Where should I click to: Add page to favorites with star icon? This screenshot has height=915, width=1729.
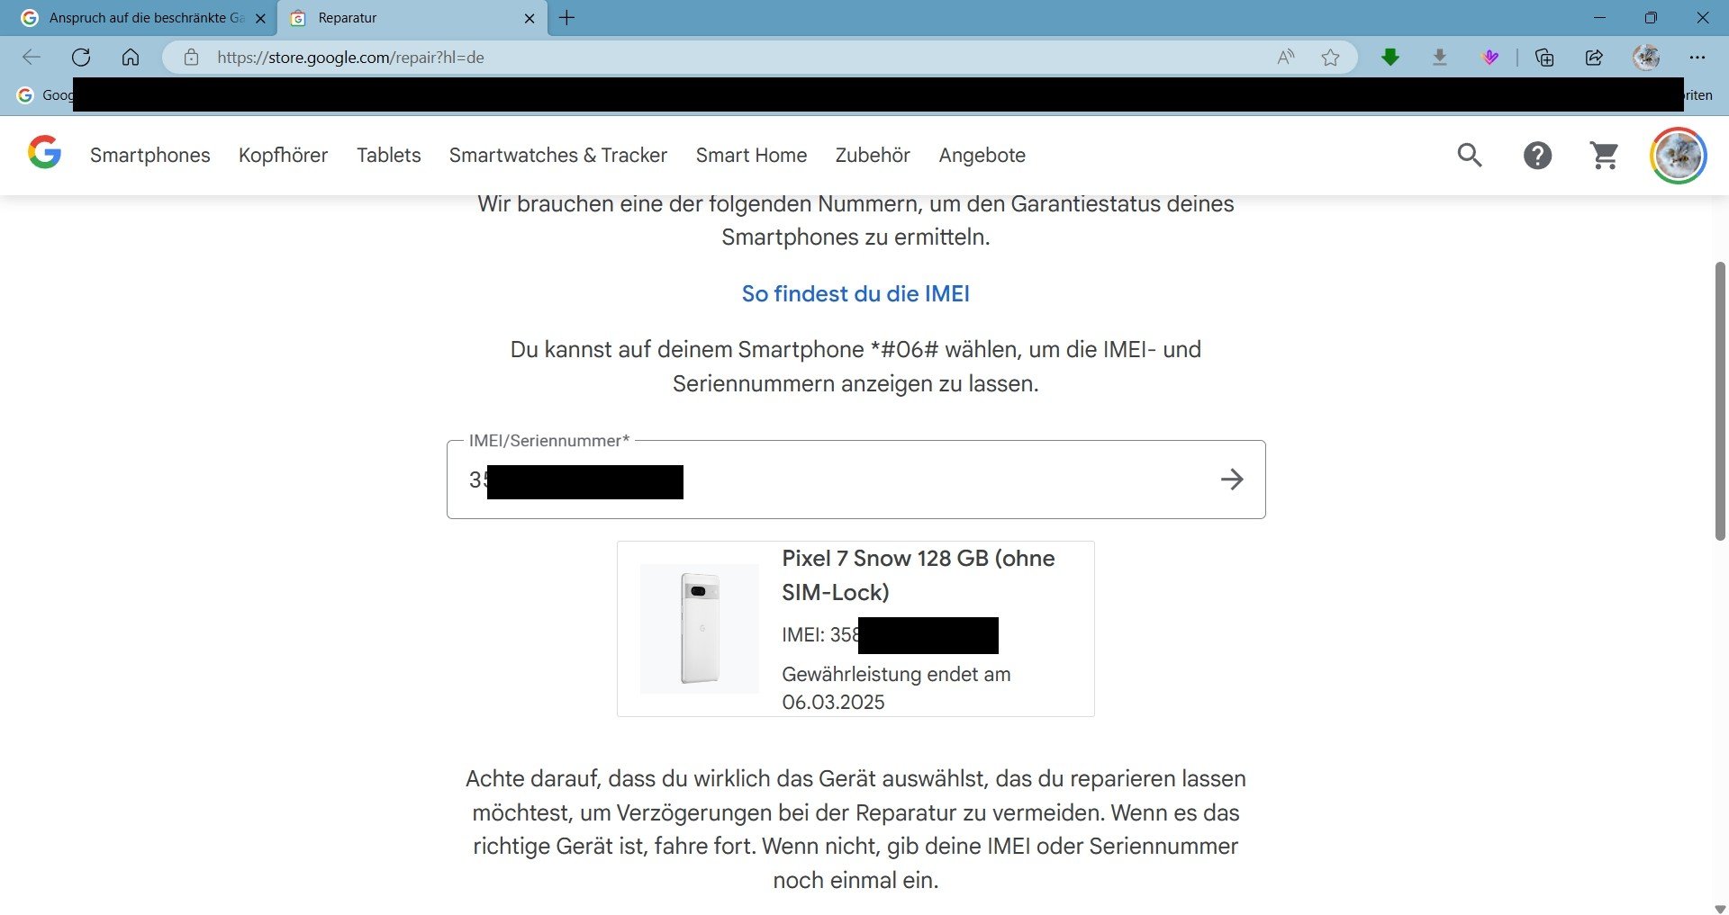tap(1330, 58)
